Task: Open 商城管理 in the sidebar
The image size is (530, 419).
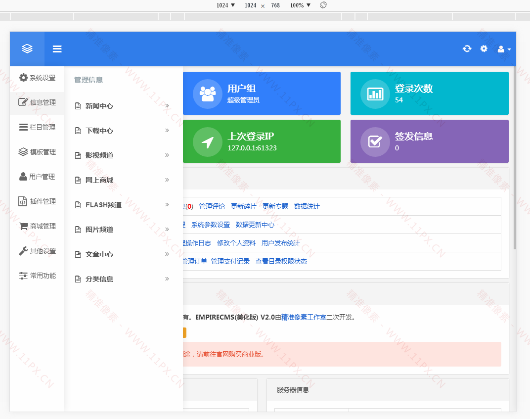Action: coord(37,226)
